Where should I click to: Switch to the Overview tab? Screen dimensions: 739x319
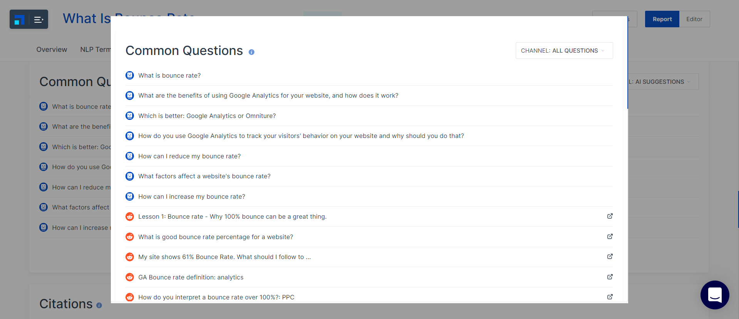click(52, 50)
